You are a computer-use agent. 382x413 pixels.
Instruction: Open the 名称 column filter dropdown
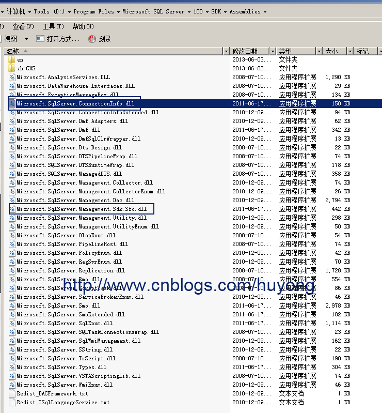coord(226,51)
